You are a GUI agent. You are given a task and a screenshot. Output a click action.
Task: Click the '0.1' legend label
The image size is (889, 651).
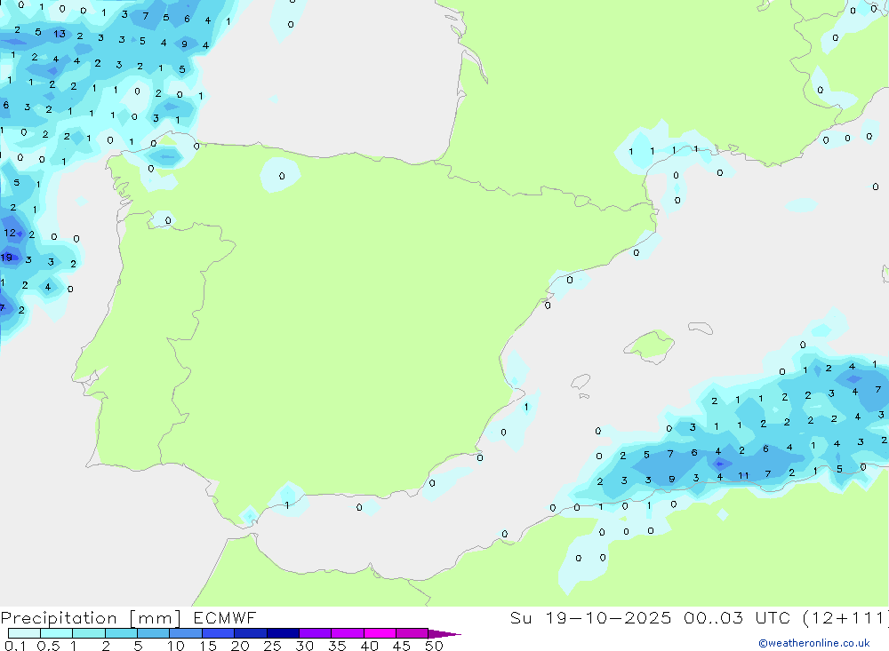pyautogui.click(x=15, y=646)
